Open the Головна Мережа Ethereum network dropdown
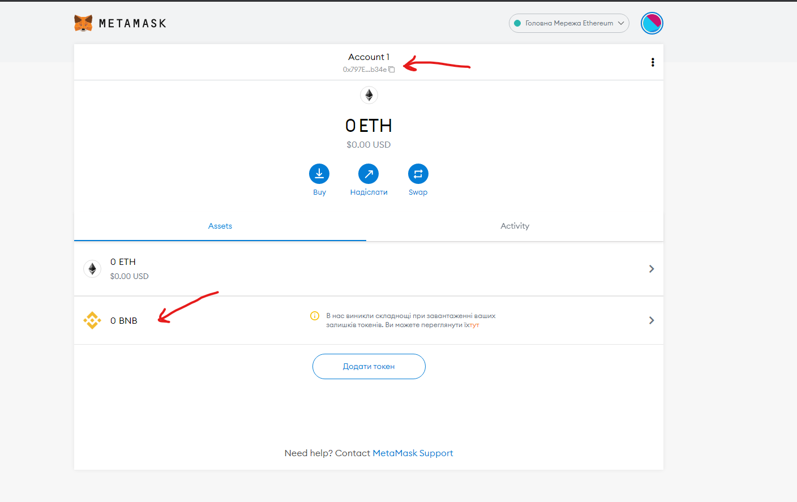 pyautogui.click(x=569, y=23)
